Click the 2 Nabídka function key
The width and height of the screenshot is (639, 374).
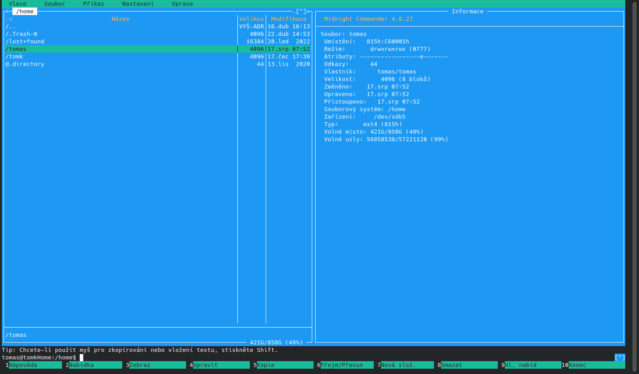coord(94,365)
